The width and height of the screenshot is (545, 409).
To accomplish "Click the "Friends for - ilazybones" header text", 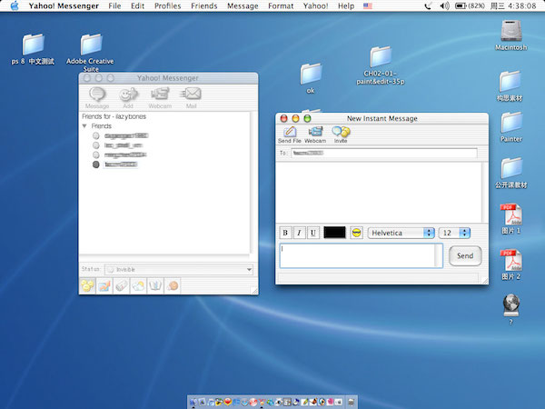I will (x=114, y=116).
